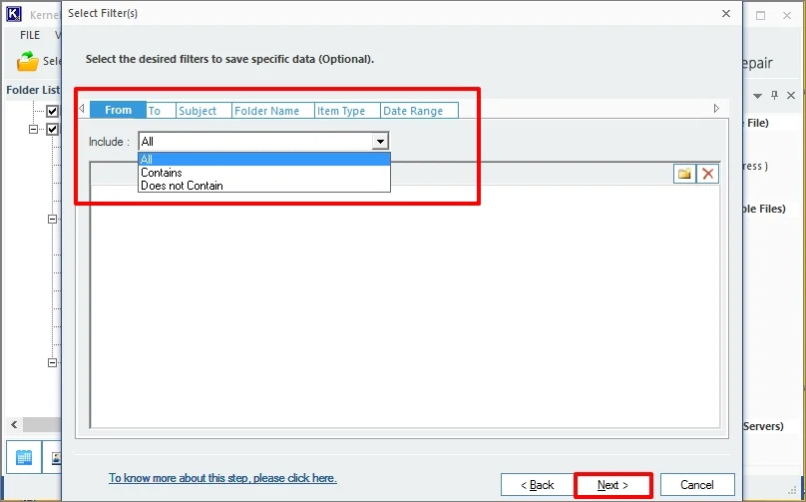Switch to the Folder Name filter tab

pos(273,111)
